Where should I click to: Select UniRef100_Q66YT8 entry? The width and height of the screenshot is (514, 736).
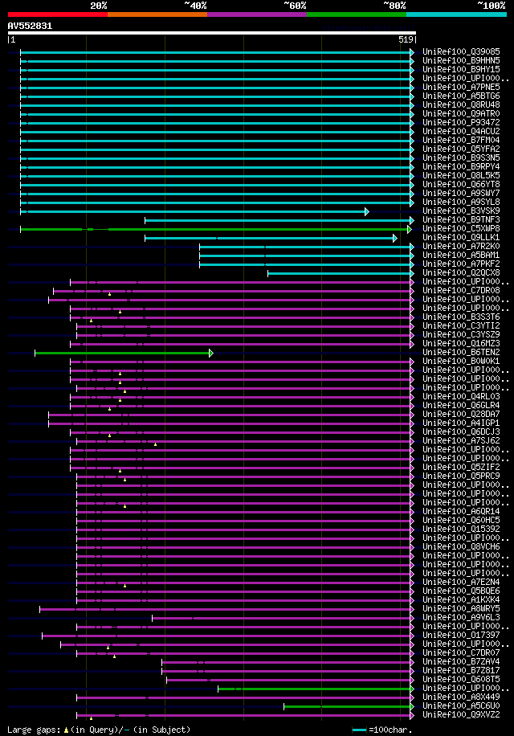coord(461,185)
